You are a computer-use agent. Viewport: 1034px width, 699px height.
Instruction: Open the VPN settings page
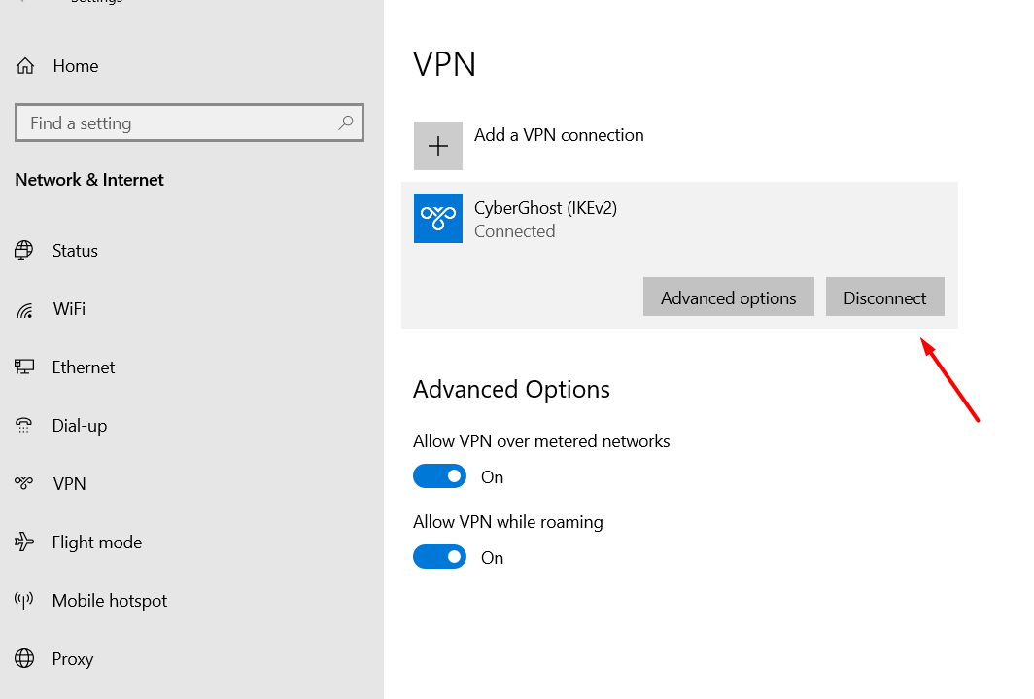tap(69, 484)
